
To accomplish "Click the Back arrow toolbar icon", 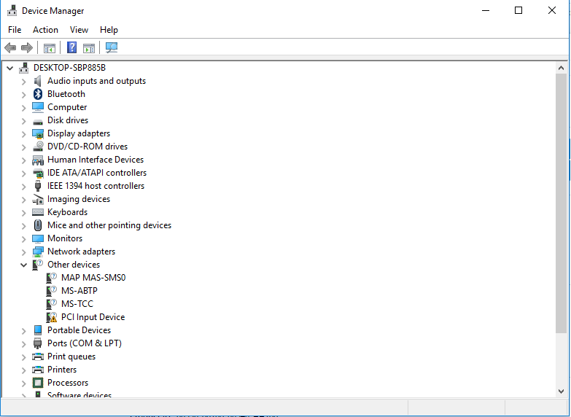I will tap(10, 47).
